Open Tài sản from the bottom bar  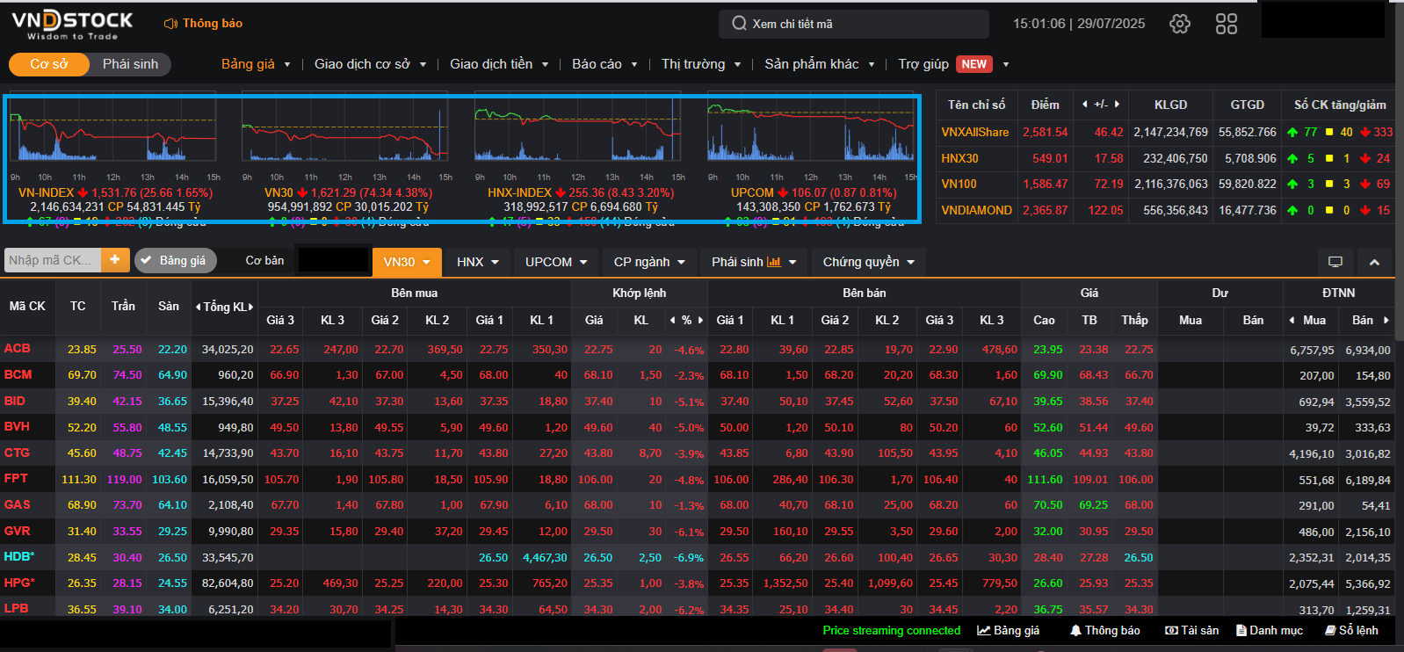pos(1191,630)
